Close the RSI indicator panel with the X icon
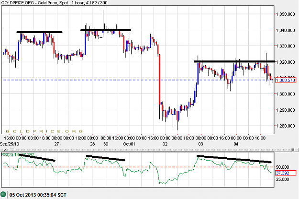The height and width of the screenshot is (199, 299). click(x=292, y=150)
